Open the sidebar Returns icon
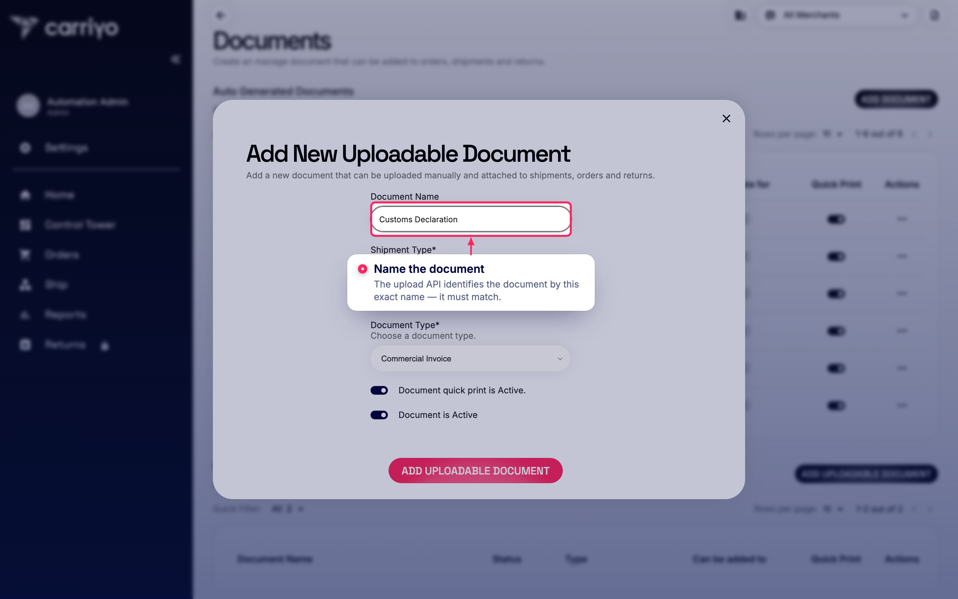958x599 pixels. (25, 345)
